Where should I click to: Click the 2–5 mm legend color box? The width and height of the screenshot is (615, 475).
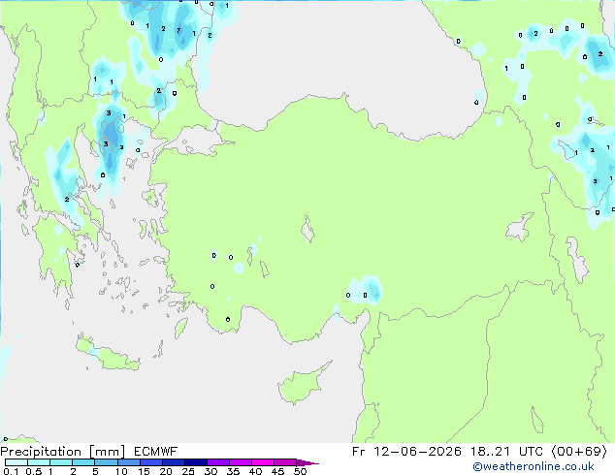pos(83,462)
